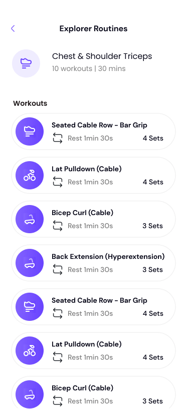Tap 4 Sets on first Lat Pulldown
The height and width of the screenshot is (409, 188).
click(x=153, y=182)
